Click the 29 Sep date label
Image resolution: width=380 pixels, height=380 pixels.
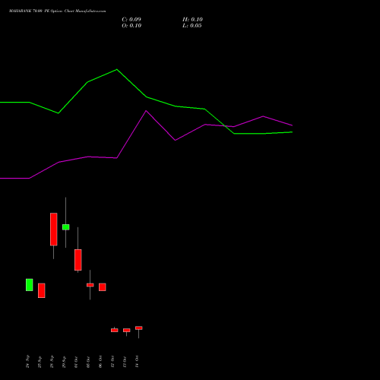64,362
